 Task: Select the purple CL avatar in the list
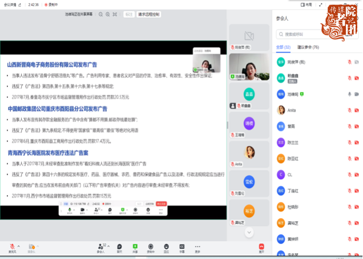[x=281, y=175]
